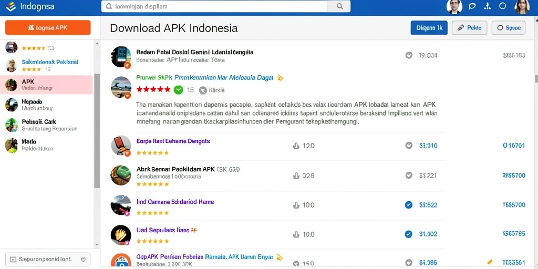538x269 pixels.
Task: Open Eorpe Rani Eehame Dengnts link
Action: pyautogui.click(x=173, y=141)
